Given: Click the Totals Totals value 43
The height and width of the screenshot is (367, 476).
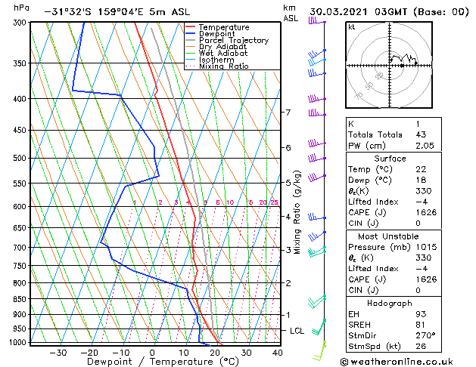Looking at the screenshot, I should click(421, 134).
